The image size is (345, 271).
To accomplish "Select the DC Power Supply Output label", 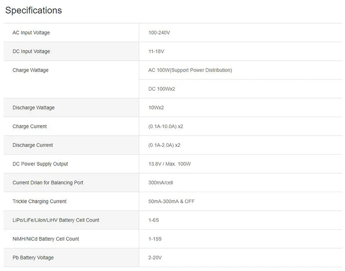I will pos(40,164).
